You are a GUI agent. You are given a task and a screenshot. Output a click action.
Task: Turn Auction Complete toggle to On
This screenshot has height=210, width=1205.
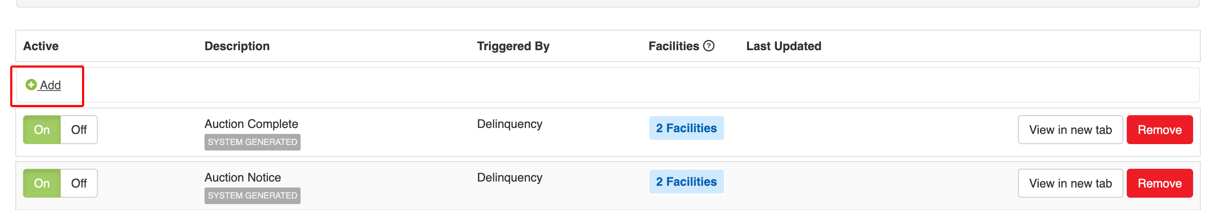coord(42,130)
